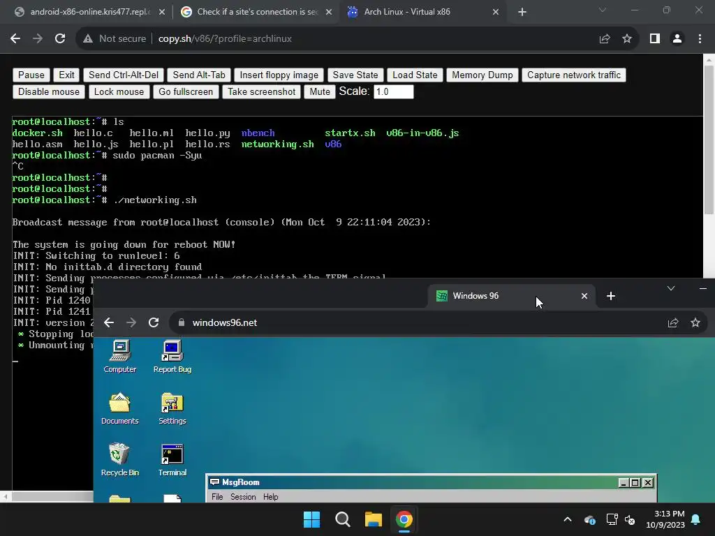This screenshot has width=715, height=536.
Task: Close the Arch Linux - Virtual x86 tab
Action: (x=496, y=12)
